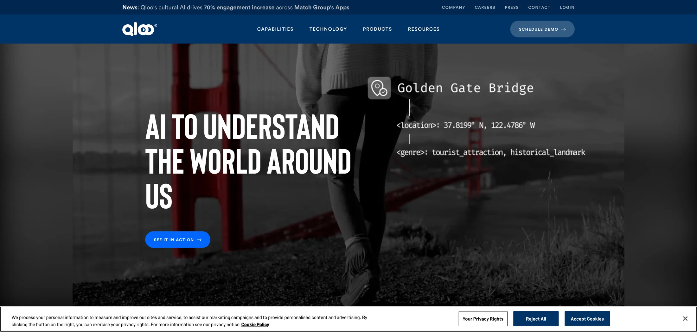Open the Careers link
The height and width of the screenshot is (332, 697).
click(485, 7)
